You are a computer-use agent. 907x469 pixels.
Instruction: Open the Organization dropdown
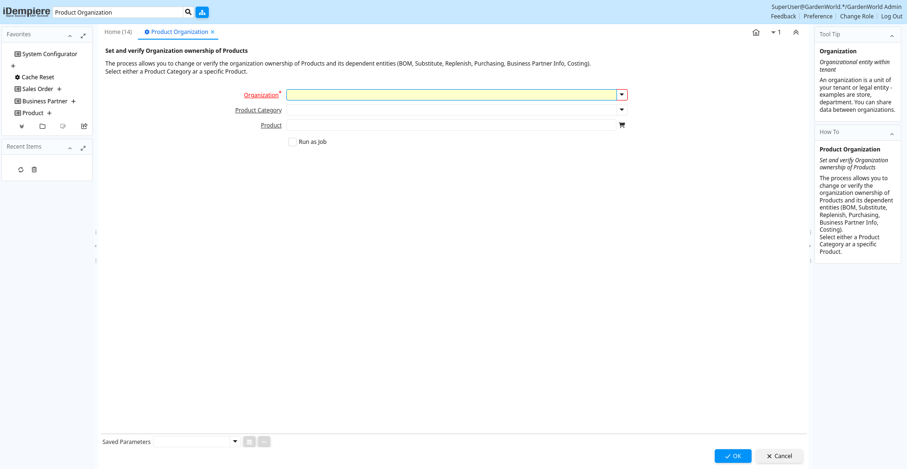click(622, 95)
